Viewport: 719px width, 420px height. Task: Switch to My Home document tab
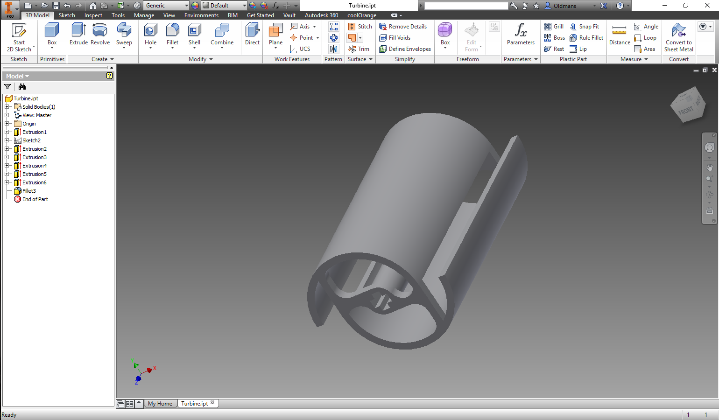pyautogui.click(x=160, y=404)
